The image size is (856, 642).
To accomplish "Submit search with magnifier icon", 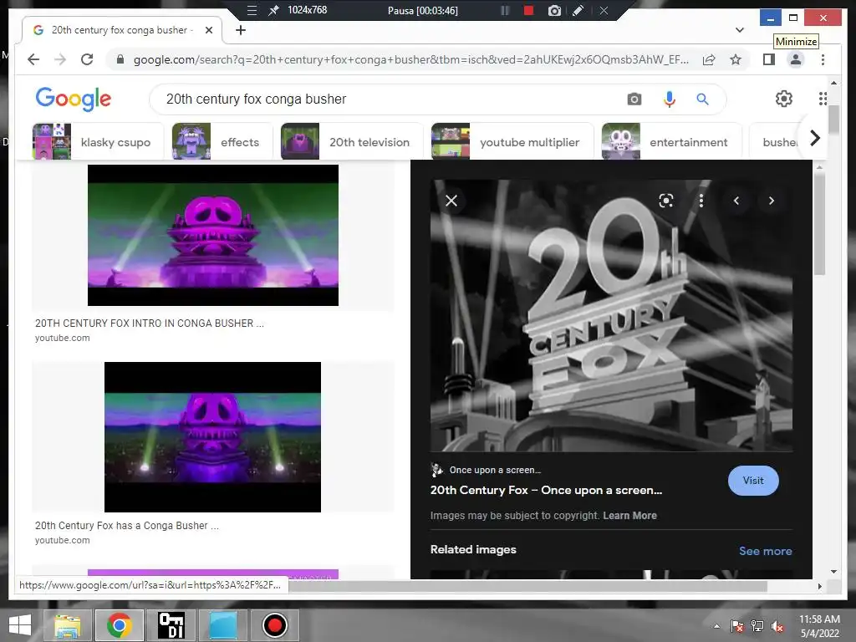I will coord(702,99).
